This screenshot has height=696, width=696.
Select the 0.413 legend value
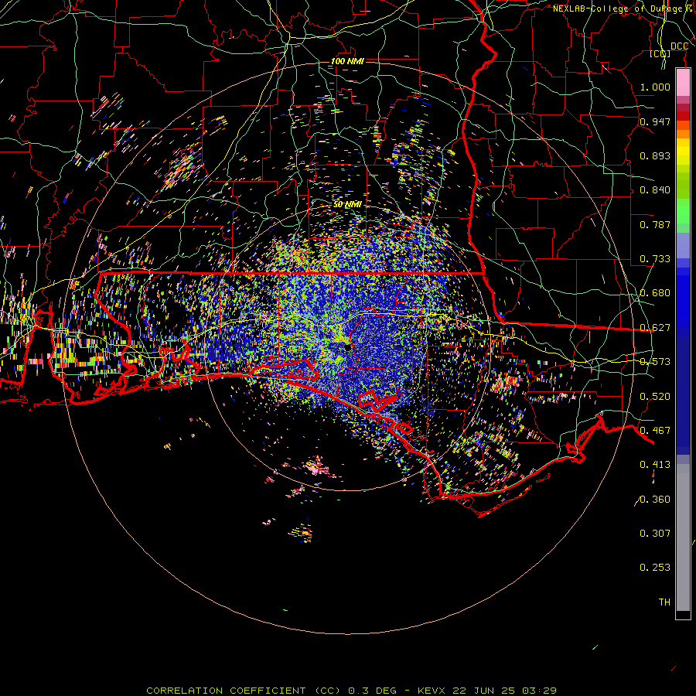[655, 465]
